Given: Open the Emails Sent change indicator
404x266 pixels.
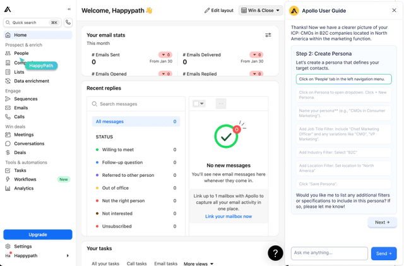Looking at the screenshot, I should coord(165,55).
